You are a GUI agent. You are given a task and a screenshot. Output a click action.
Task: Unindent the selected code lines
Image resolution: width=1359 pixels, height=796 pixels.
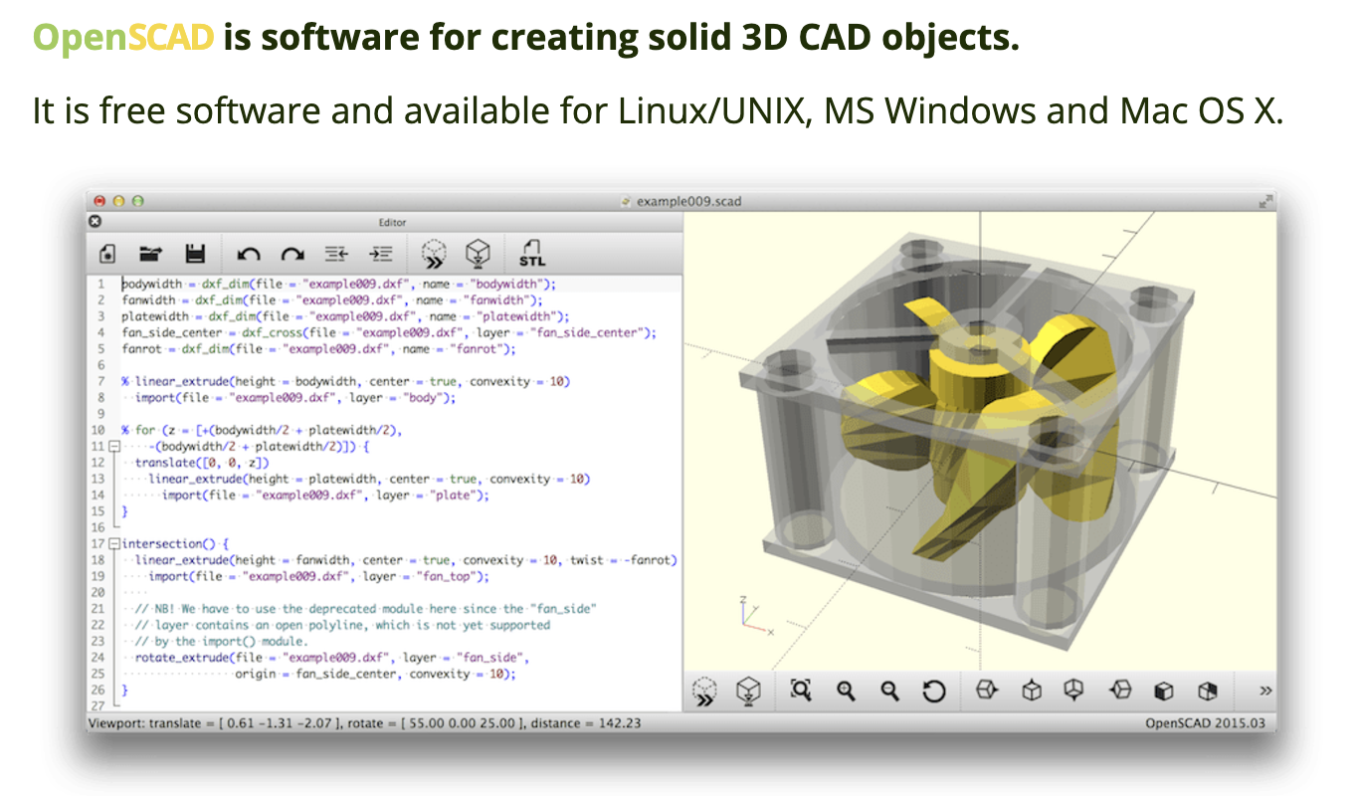[x=336, y=254]
